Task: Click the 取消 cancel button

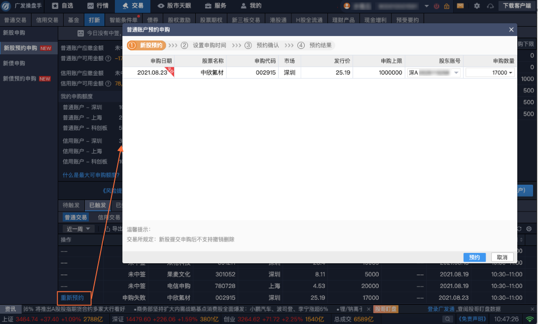Action: (502, 257)
